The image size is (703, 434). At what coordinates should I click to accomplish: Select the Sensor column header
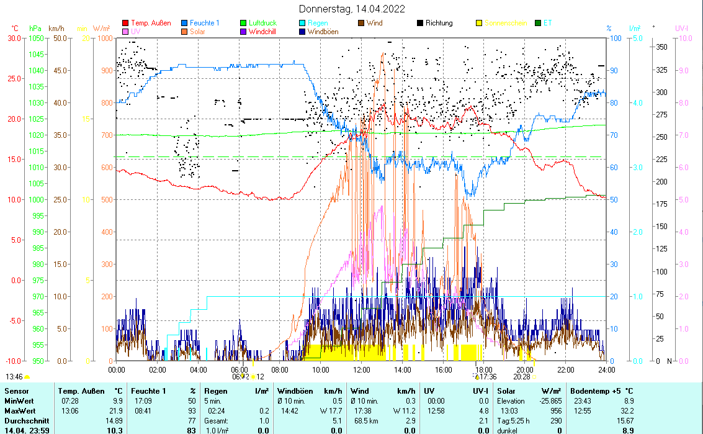17,391
